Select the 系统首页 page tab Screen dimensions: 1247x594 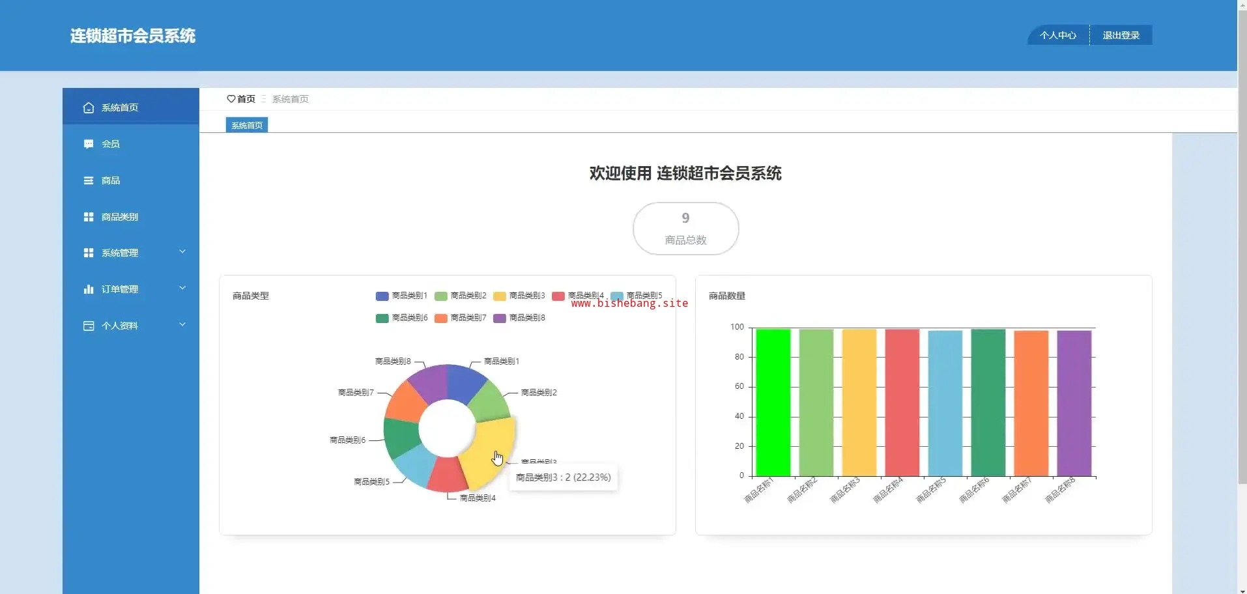click(x=247, y=125)
